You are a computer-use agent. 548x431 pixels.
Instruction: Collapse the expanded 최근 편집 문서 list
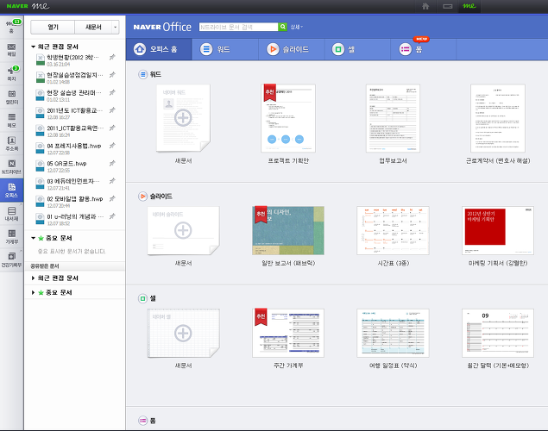pyautogui.click(x=33, y=47)
